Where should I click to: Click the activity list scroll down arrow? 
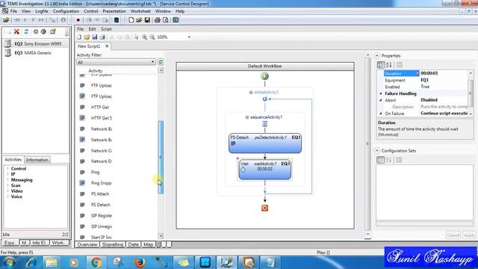click(161, 236)
